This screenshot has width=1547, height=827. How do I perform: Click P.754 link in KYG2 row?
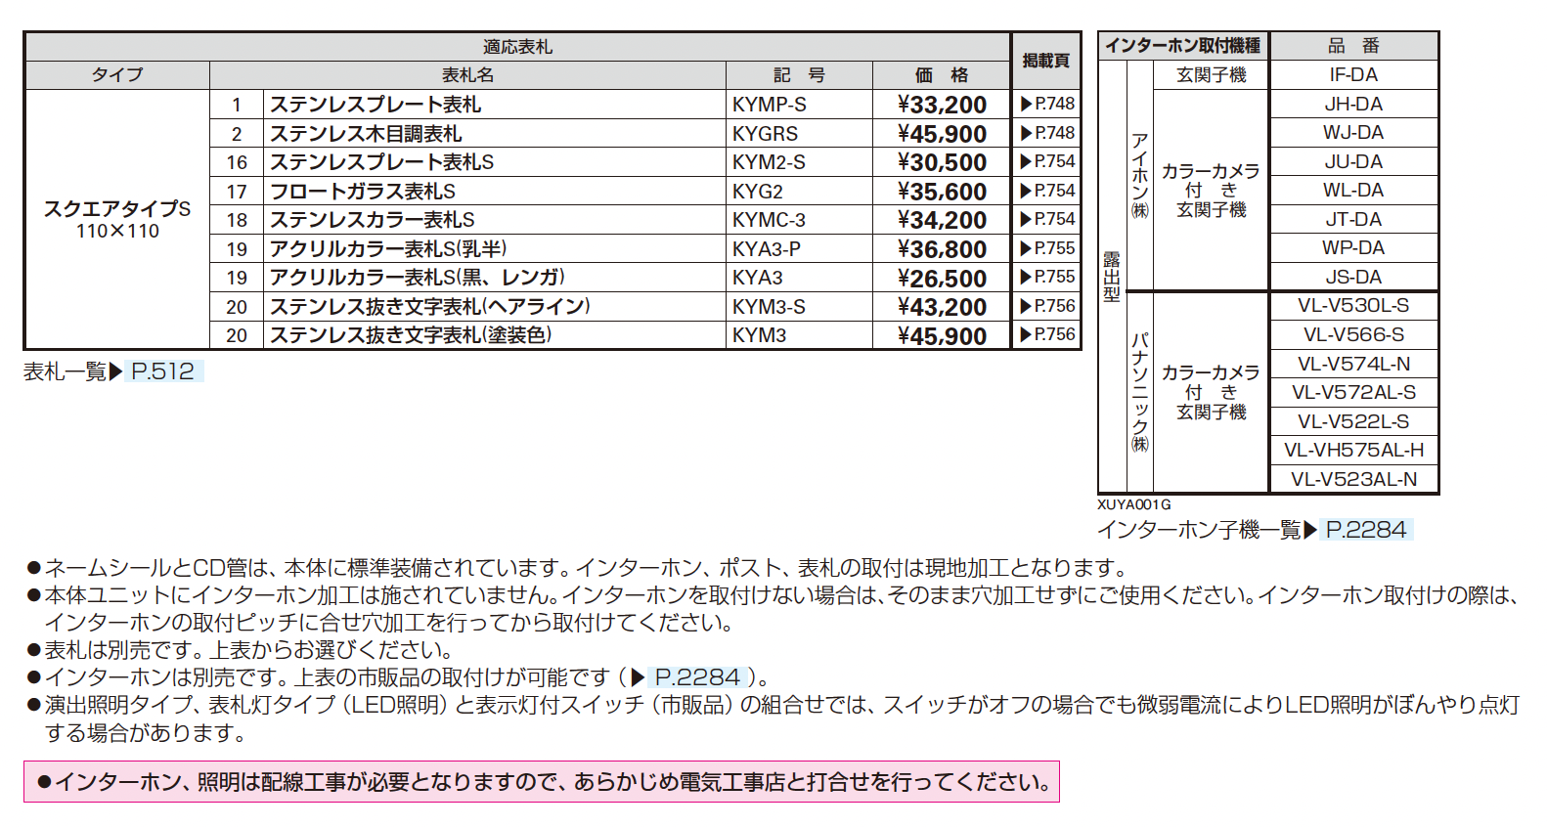pyautogui.click(x=1047, y=191)
